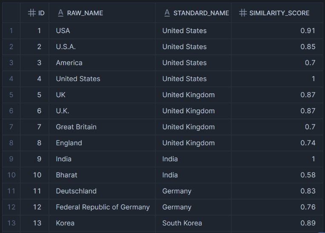Click the Federal Republic of Germany cell
The width and height of the screenshot is (325, 233).
(x=103, y=207)
